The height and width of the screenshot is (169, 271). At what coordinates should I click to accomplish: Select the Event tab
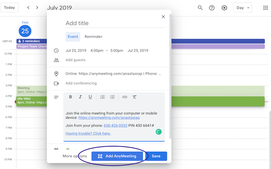click(73, 37)
